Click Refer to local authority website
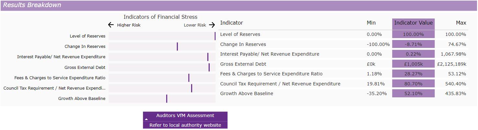478x130 pixels. point(185,125)
